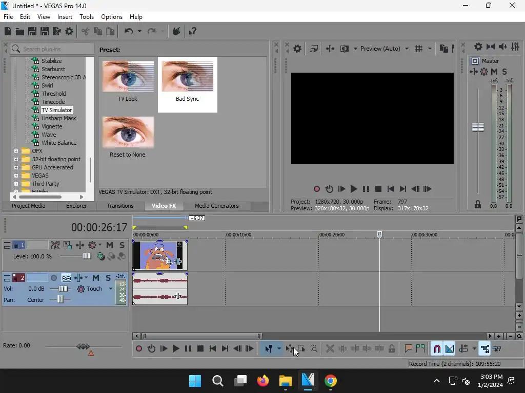The image size is (525, 393).
Task: Switch to the Transitions tab
Action: point(120,206)
